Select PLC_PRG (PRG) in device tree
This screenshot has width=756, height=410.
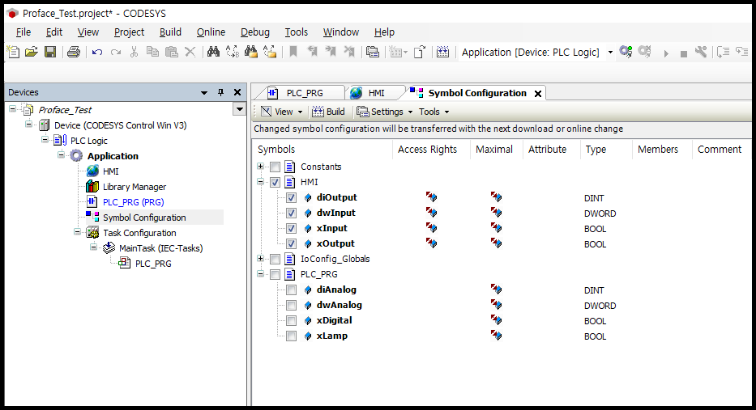point(133,202)
